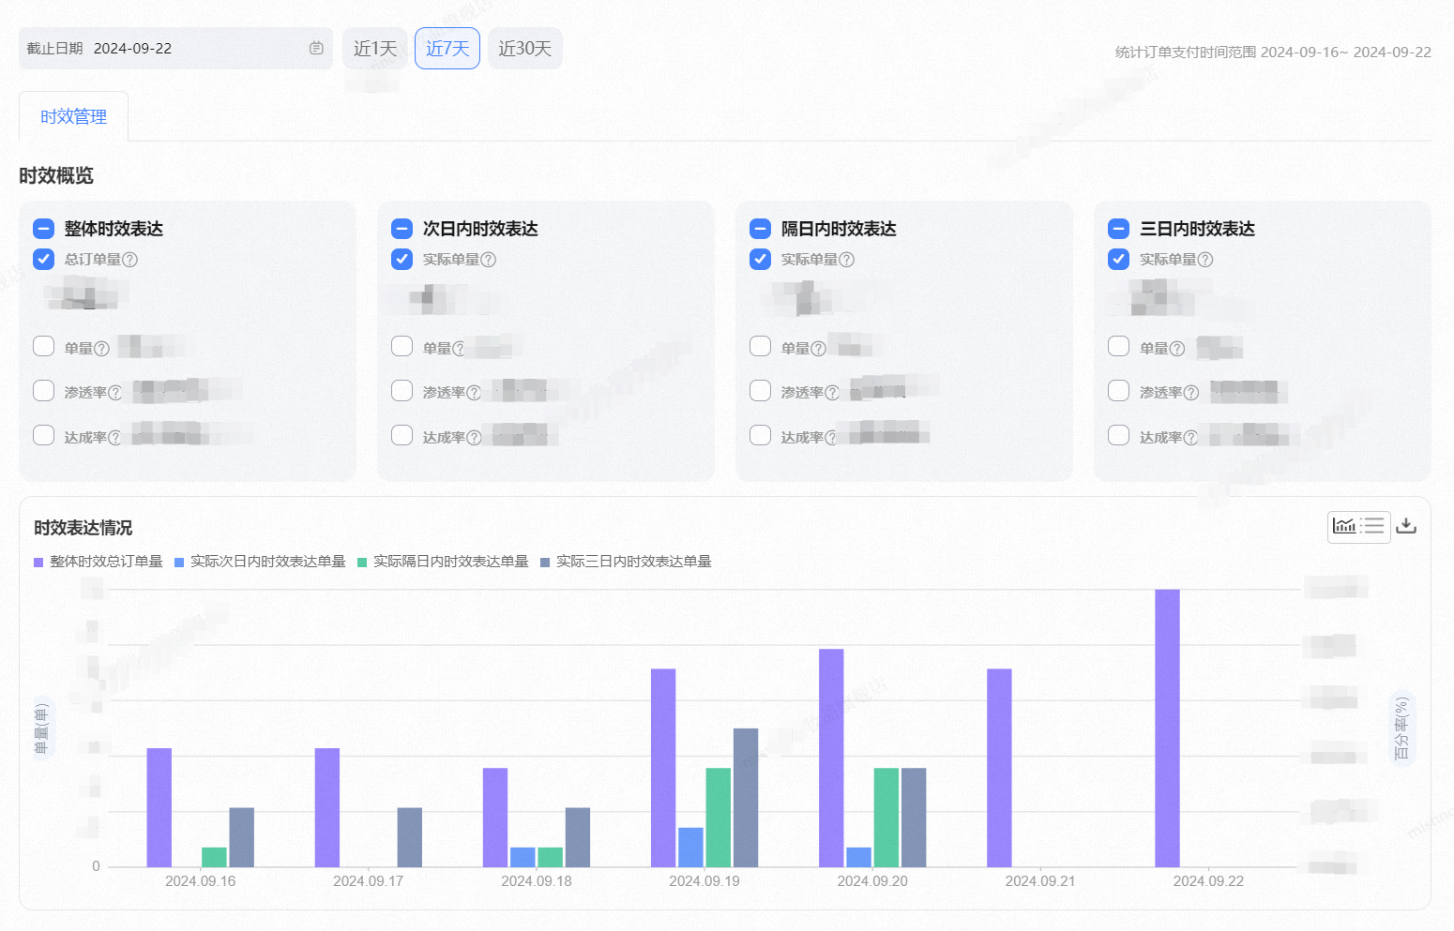
Task: Open help icon for 三日内时效表达 单量
Action: pyautogui.click(x=1177, y=349)
